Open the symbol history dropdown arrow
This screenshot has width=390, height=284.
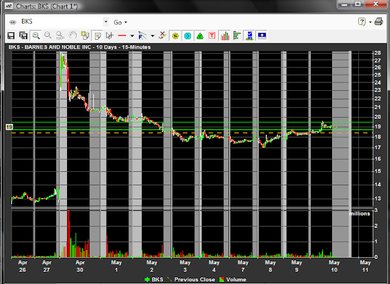click(x=106, y=22)
